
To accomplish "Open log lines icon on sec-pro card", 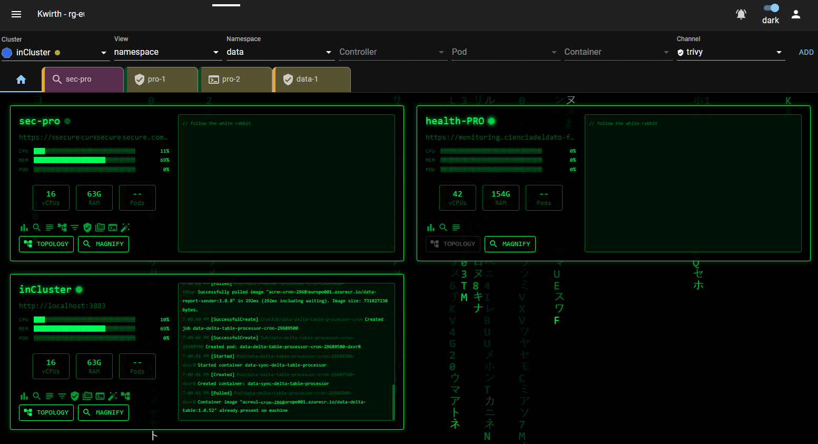I will pyautogui.click(x=49, y=228).
